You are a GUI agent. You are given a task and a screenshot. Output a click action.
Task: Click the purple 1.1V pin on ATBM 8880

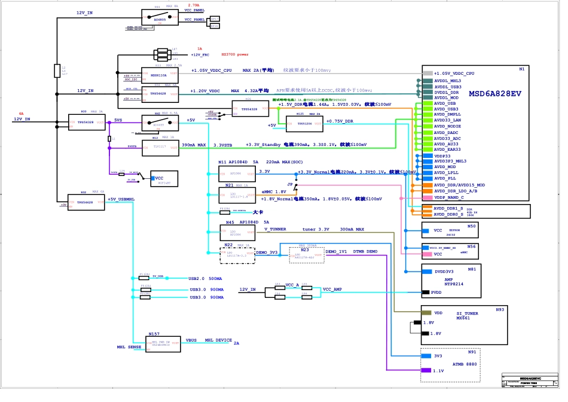click(426, 371)
